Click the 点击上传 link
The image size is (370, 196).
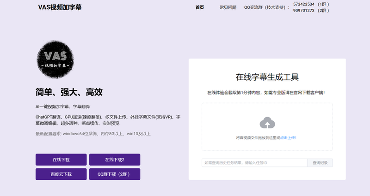point(288,138)
